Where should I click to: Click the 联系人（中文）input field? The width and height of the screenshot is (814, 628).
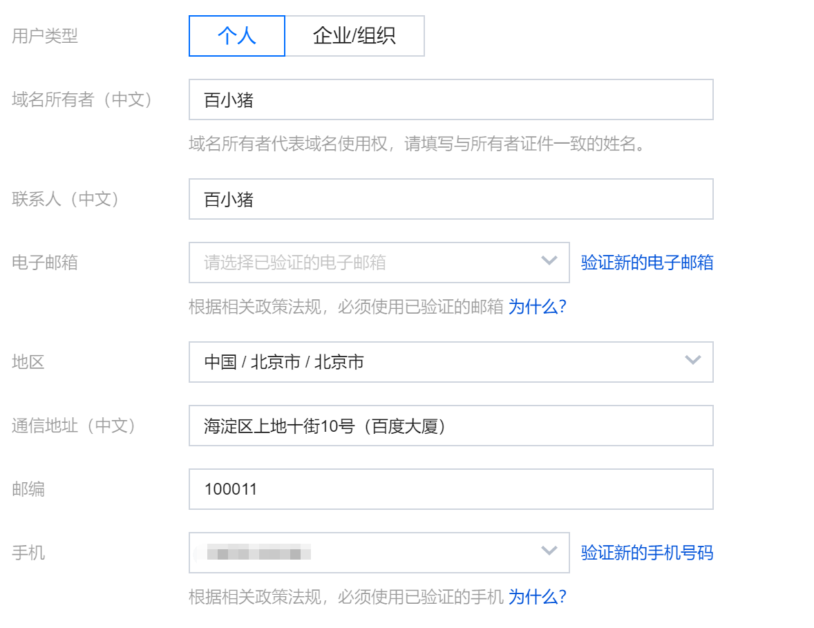[451, 199]
